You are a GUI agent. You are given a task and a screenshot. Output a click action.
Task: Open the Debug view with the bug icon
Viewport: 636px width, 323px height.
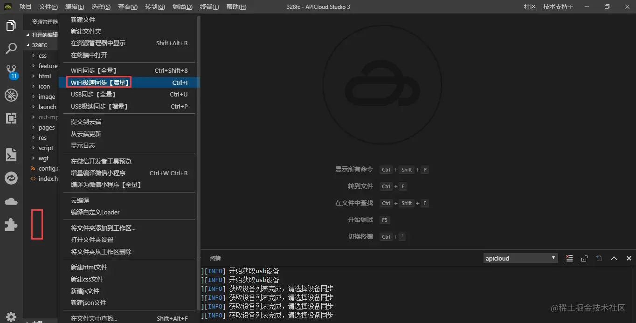coord(11,95)
